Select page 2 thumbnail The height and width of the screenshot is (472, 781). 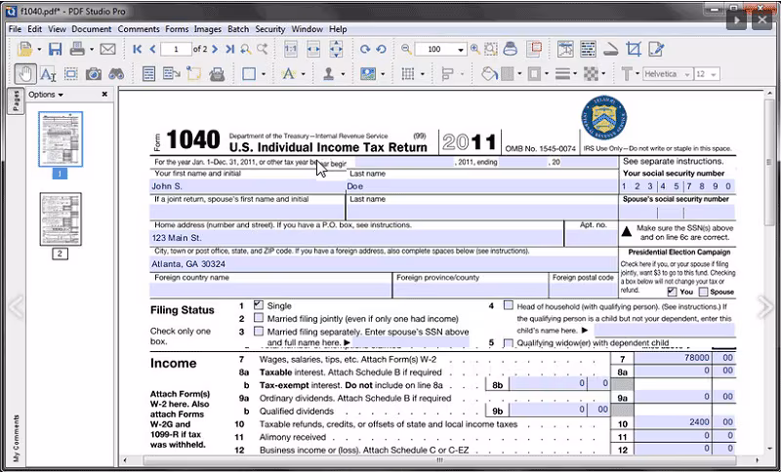pyautogui.click(x=61, y=219)
